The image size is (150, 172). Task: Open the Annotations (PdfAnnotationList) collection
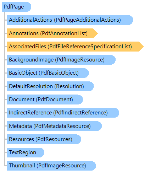pyautogui.click(x=52, y=33)
